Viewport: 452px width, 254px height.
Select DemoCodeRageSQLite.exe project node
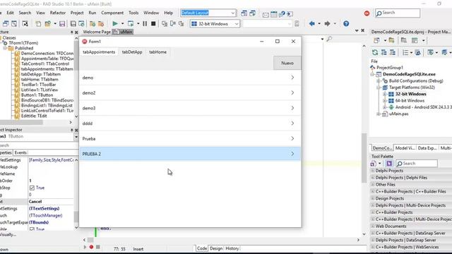[409, 74]
